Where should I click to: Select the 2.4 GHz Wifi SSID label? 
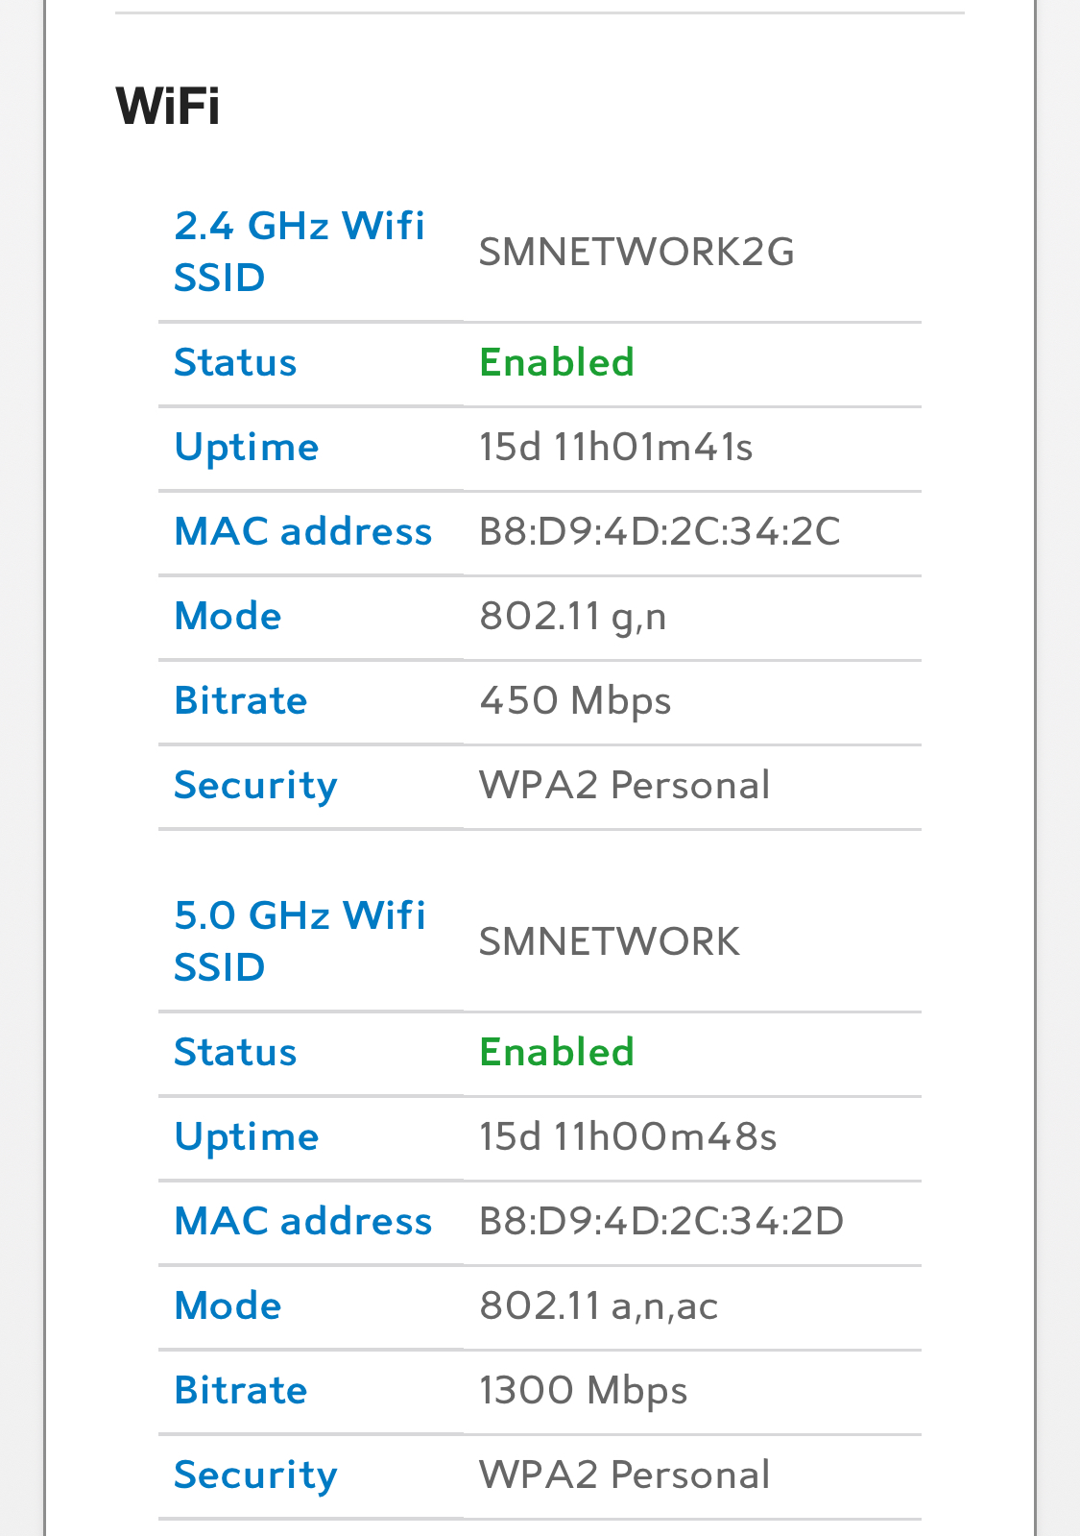click(x=300, y=252)
